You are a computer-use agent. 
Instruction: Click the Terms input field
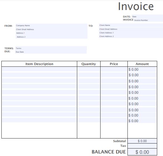point(51,48)
